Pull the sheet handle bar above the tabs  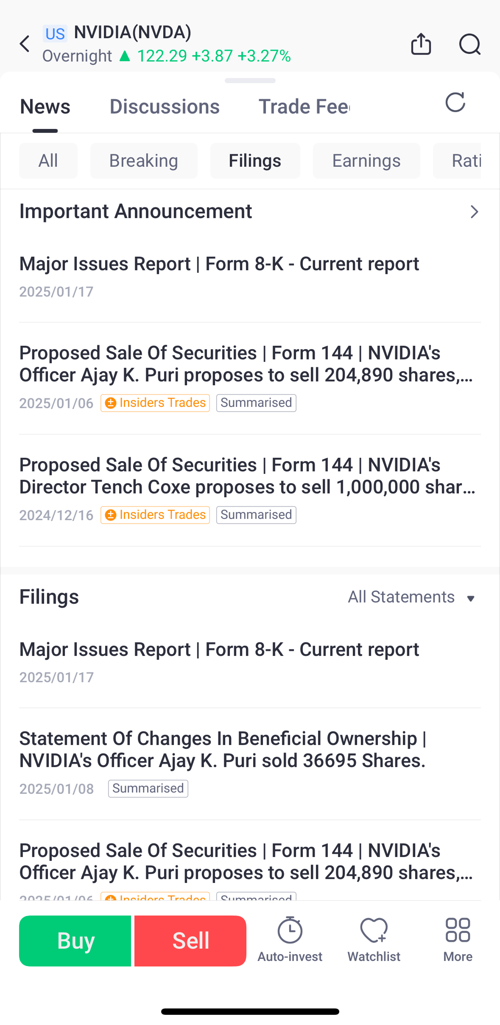pyautogui.click(x=250, y=81)
